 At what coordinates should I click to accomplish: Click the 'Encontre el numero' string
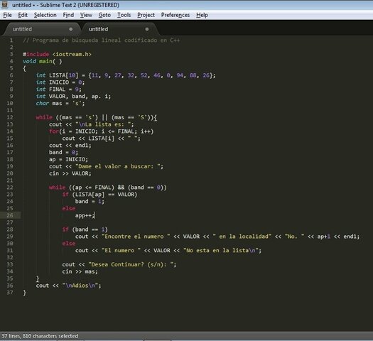136,237
